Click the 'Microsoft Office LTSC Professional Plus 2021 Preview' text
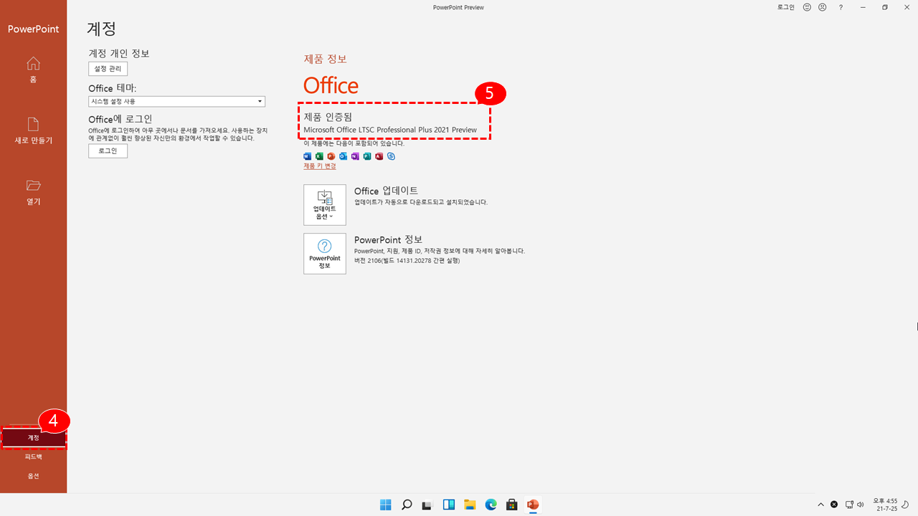The image size is (918, 516). click(390, 130)
